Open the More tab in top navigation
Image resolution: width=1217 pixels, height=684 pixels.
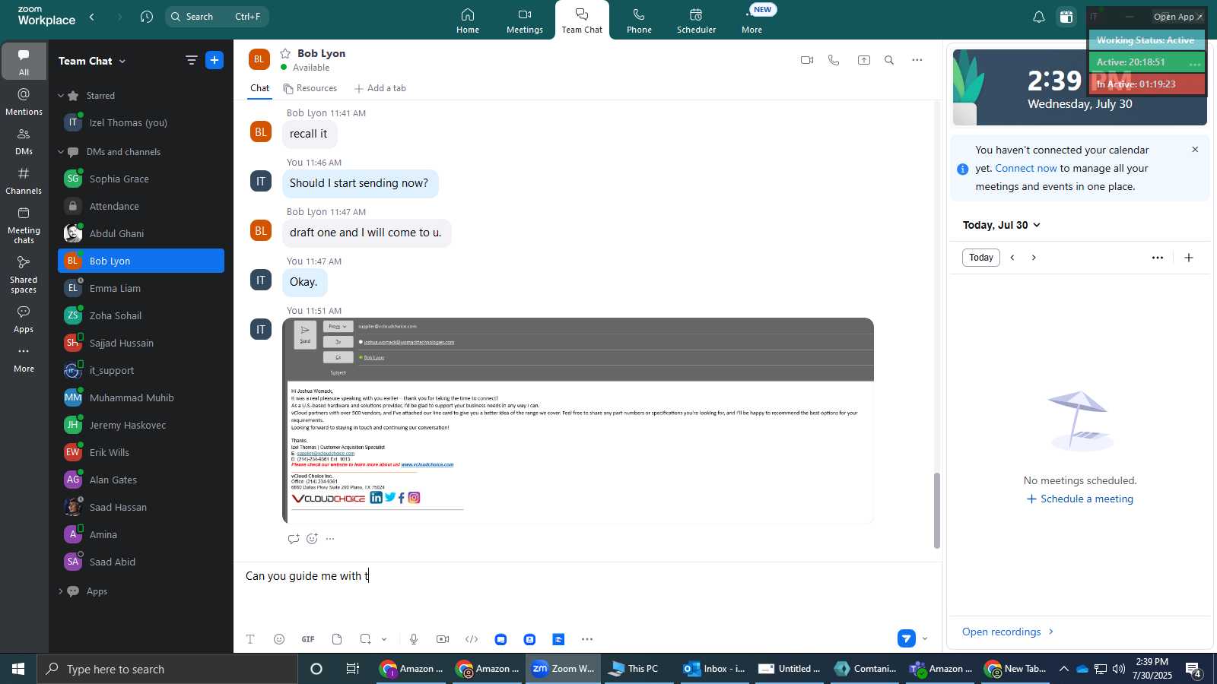(x=751, y=21)
